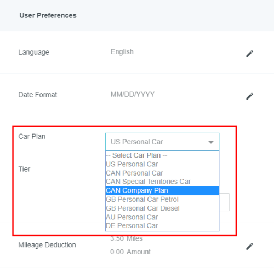Select AU Personal Car option
274x280 pixels.
pos(162,217)
